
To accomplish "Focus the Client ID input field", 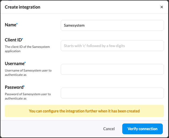I will click(x=112, y=46).
